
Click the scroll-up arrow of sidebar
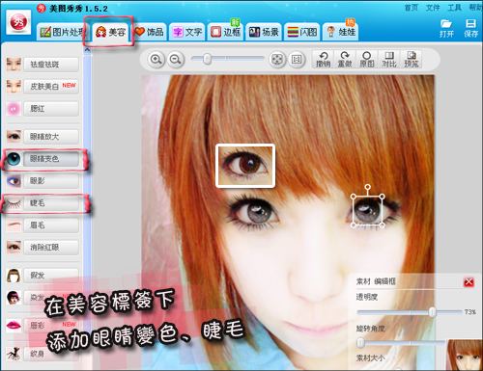(87, 50)
